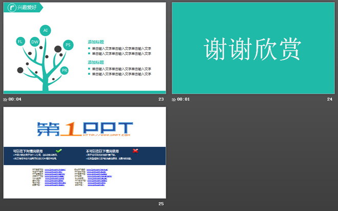Click slide number 24 label
The image size is (338, 211).
coord(330,99)
